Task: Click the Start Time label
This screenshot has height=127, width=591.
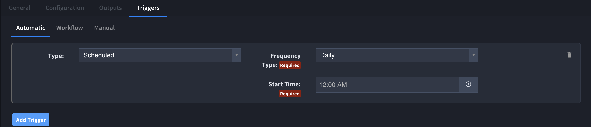Action: [x=284, y=84]
